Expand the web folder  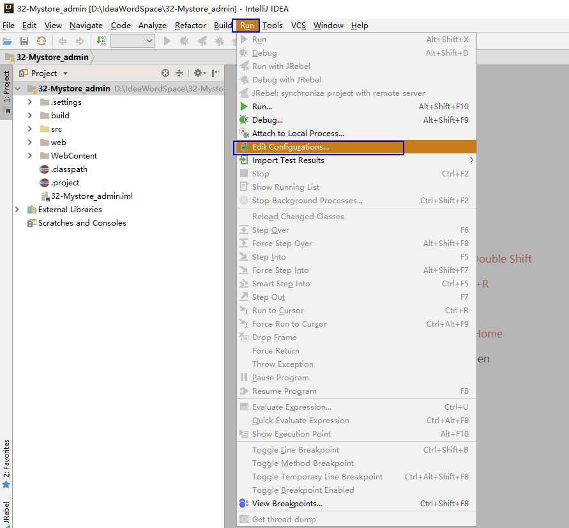[x=30, y=143]
